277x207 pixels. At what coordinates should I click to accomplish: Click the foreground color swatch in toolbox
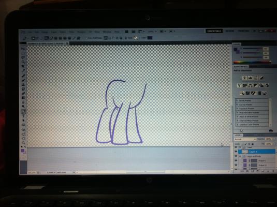pos(23,151)
